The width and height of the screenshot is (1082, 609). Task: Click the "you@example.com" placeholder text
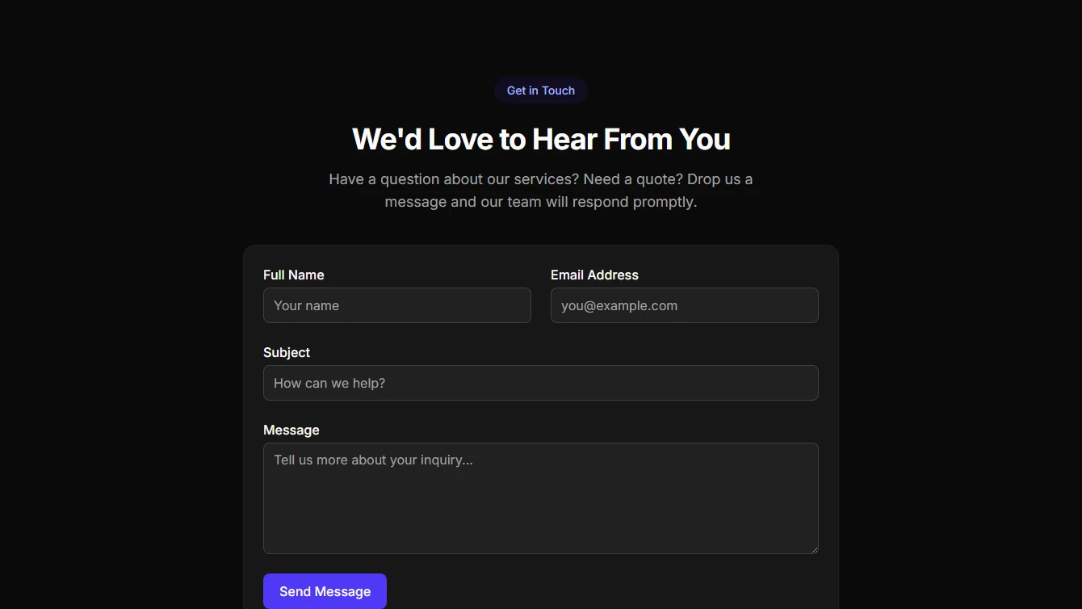coord(619,305)
